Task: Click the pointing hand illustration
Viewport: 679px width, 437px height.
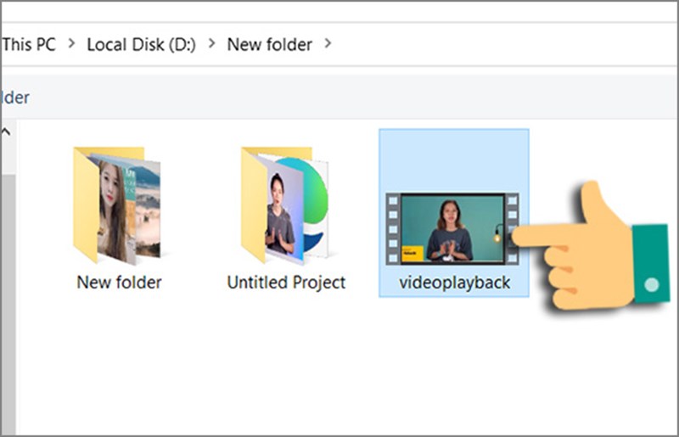Action: coord(594,246)
